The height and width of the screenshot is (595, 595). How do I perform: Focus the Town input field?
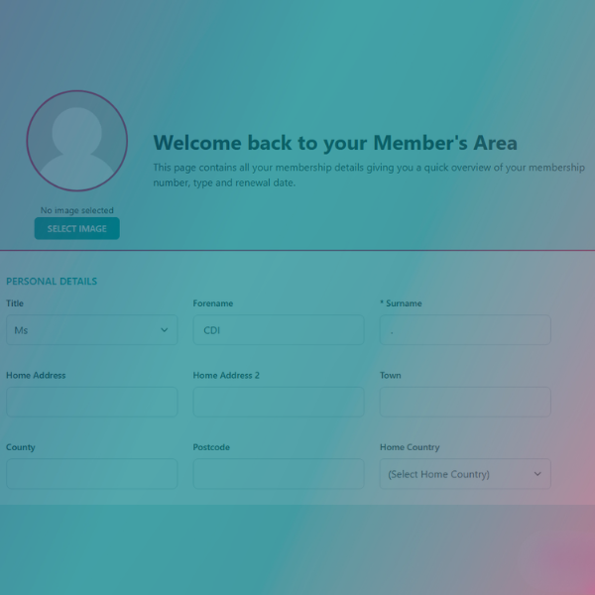pyautogui.click(x=465, y=402)
